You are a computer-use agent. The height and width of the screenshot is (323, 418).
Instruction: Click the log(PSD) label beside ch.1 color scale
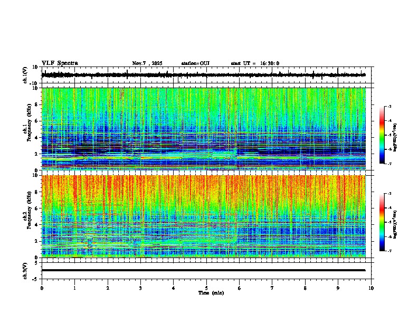[395, 137]
